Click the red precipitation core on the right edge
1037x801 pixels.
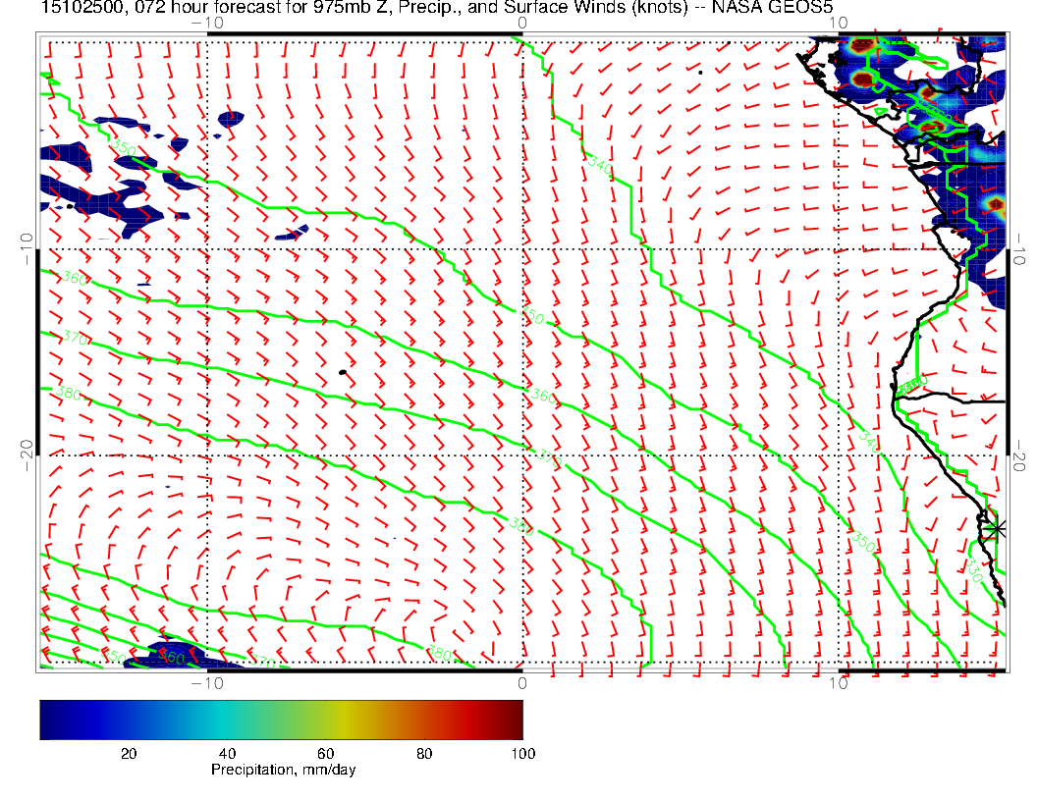coord(996,205)
